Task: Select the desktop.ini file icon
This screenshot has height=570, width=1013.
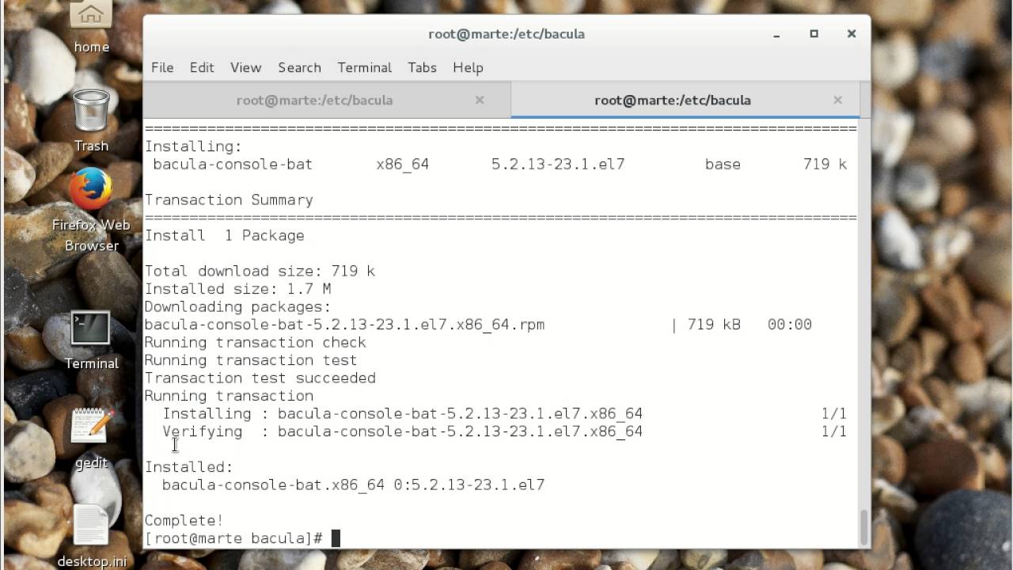Action: (x=91, y=537)
